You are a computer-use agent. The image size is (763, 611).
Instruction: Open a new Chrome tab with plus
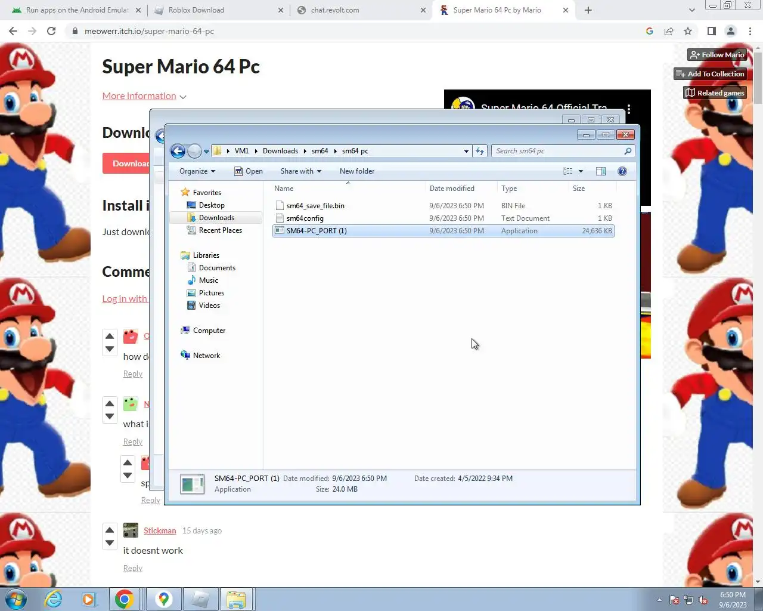click(x=588, y=10)
